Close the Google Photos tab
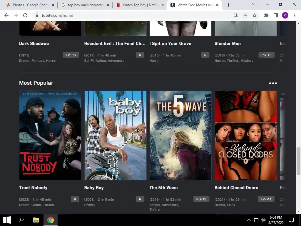 (x=53, y=5)
